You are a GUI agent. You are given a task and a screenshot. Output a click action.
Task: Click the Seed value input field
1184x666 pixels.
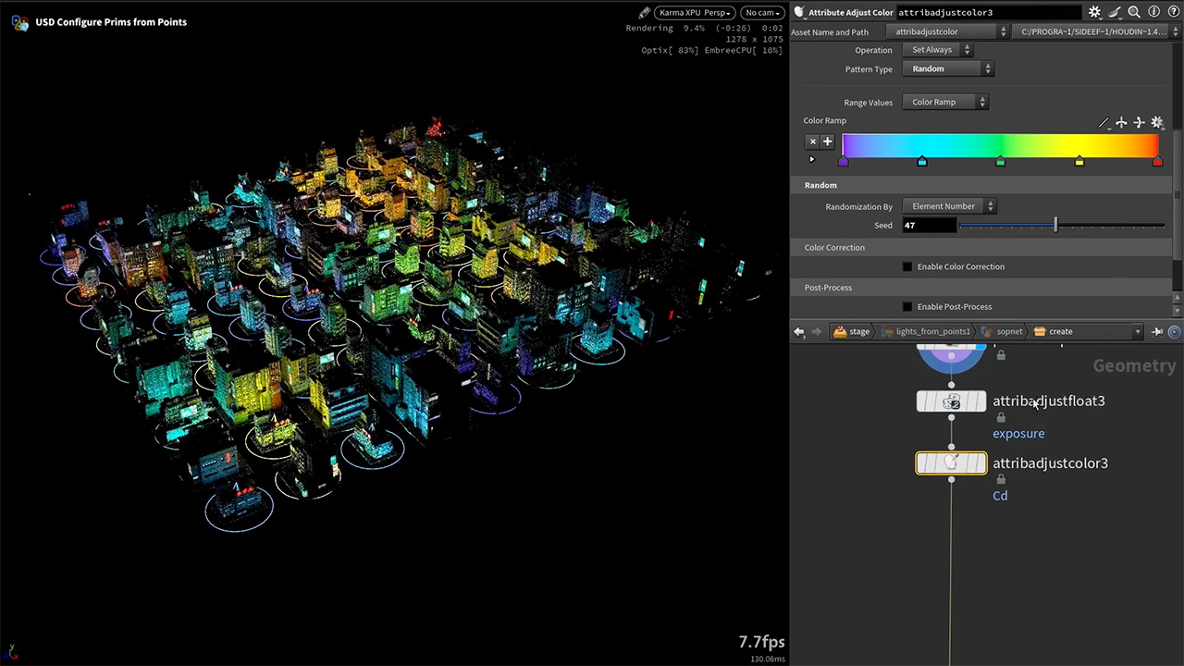[929, 226]
